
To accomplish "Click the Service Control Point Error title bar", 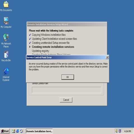I will point(66,58).
